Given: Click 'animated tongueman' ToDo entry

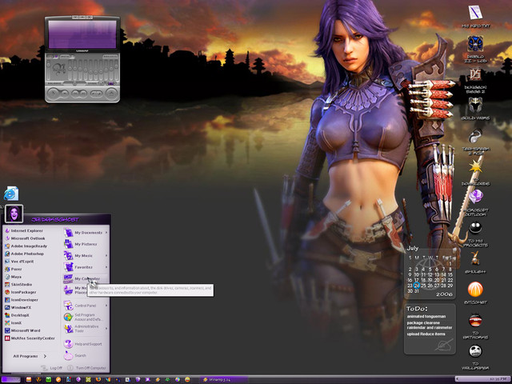Looking at the screenshot, I should pyautogui.click(x=426, y=317).
